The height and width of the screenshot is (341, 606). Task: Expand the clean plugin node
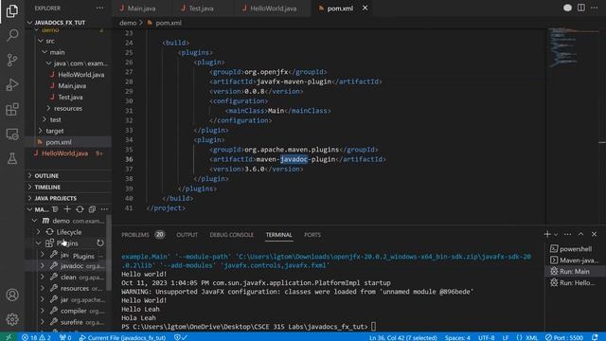(x=43, y=277)
